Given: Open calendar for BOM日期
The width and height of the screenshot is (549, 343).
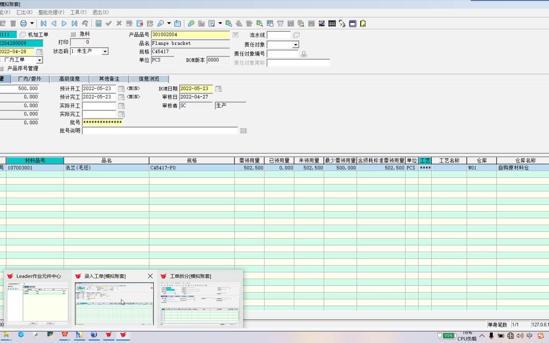Looking at the screenshot, I should click(218, 89).
